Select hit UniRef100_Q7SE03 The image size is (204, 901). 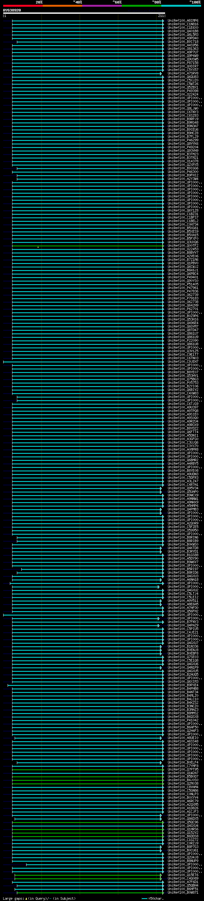point(183,657)
